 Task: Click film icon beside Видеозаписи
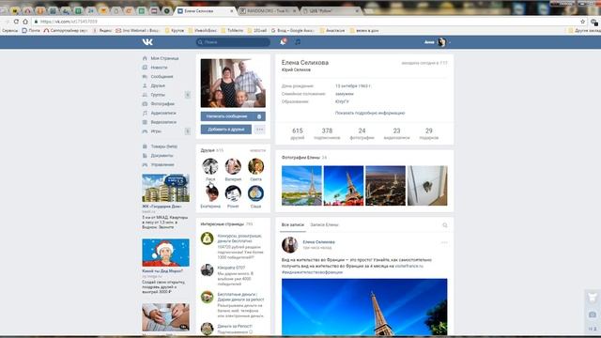145,122
